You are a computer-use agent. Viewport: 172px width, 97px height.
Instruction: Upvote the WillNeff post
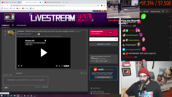5,32
